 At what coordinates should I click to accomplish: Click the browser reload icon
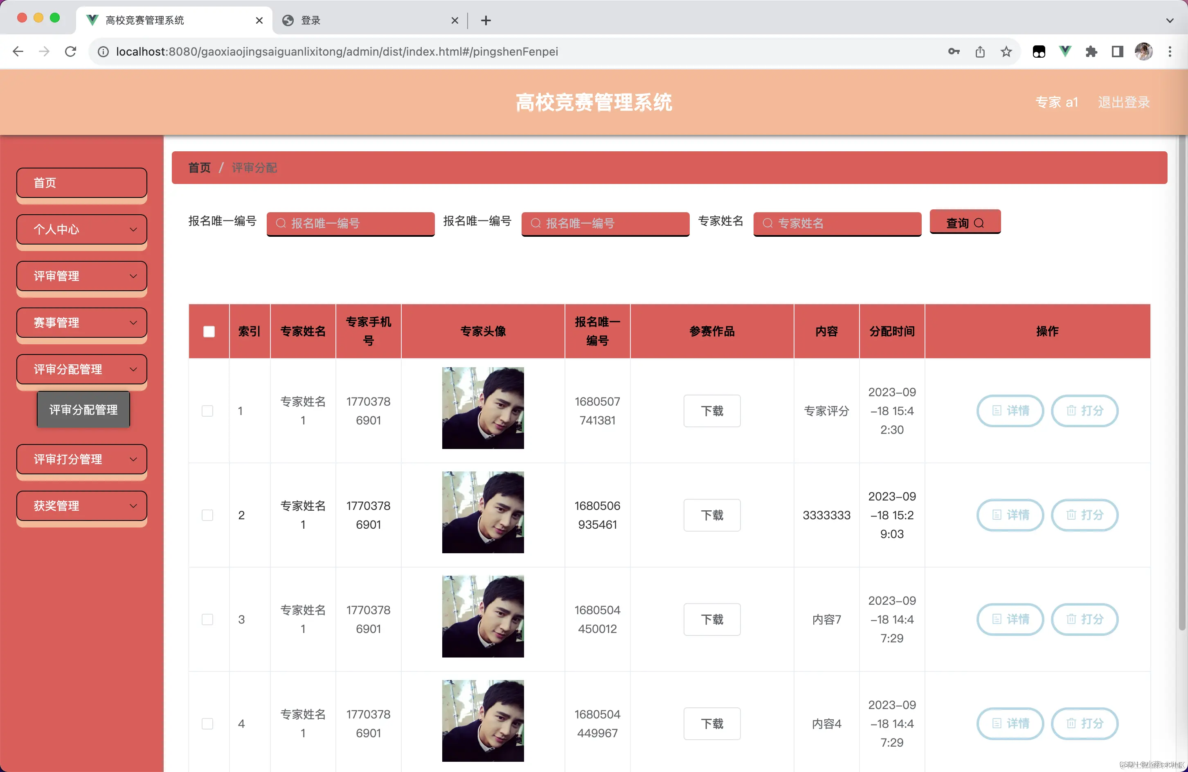click(70, 52)
